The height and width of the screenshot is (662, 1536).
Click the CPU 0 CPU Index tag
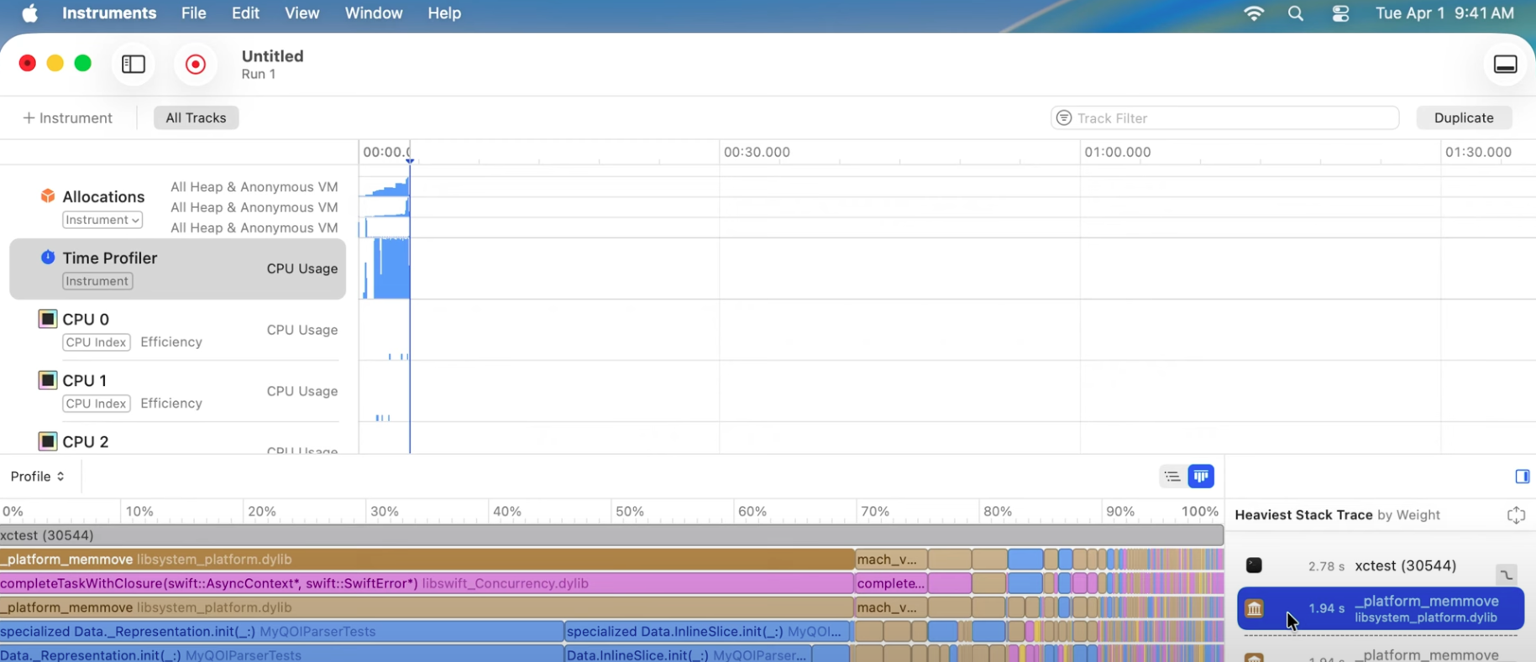(x=97, y=342)
